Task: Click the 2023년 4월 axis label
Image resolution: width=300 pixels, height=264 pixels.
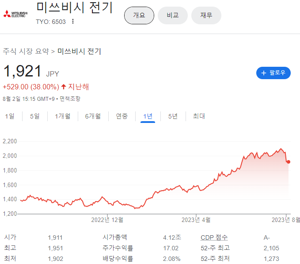Action: pos(196,220)
